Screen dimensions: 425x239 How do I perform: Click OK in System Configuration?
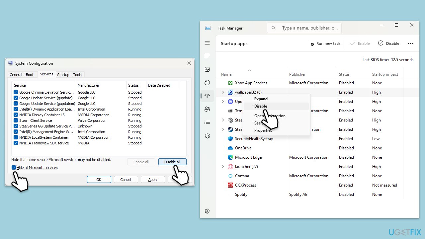(x=99, y=180)
